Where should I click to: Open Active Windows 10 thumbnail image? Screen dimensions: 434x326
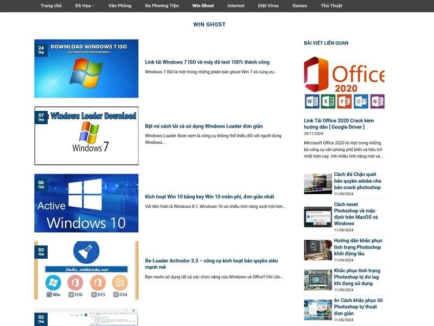(x=86, y=203)
